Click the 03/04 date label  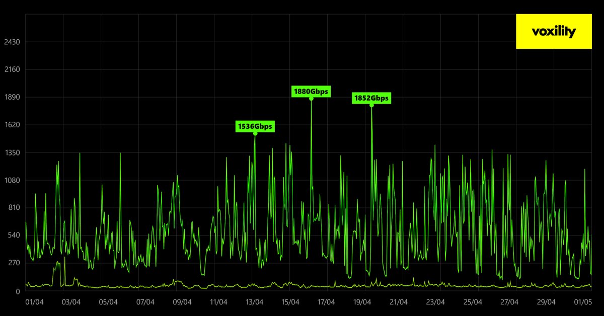71,302
